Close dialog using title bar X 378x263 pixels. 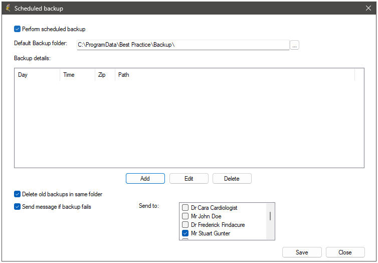368,8
